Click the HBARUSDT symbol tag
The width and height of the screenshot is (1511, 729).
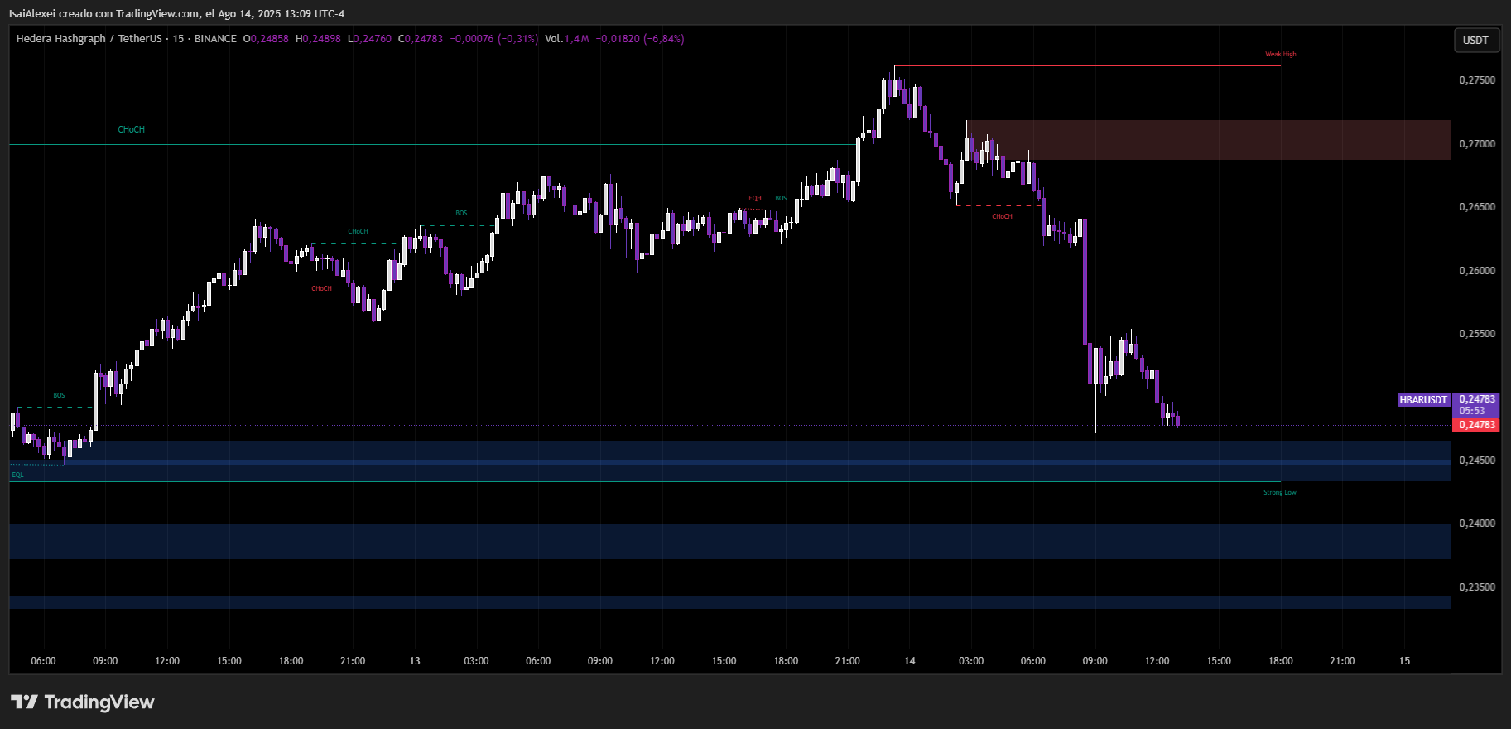coord(1422,399)
